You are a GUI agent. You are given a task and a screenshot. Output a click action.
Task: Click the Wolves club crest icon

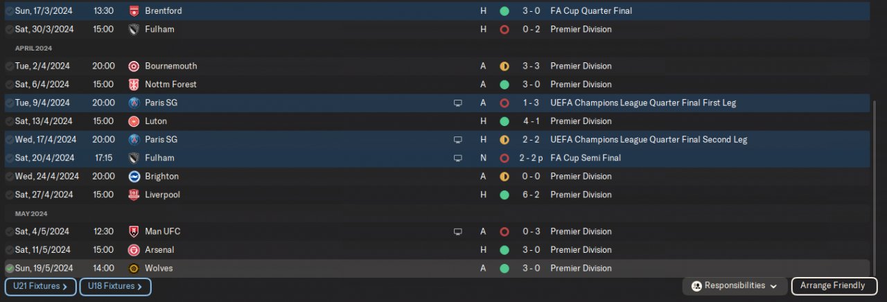point(134,268)
